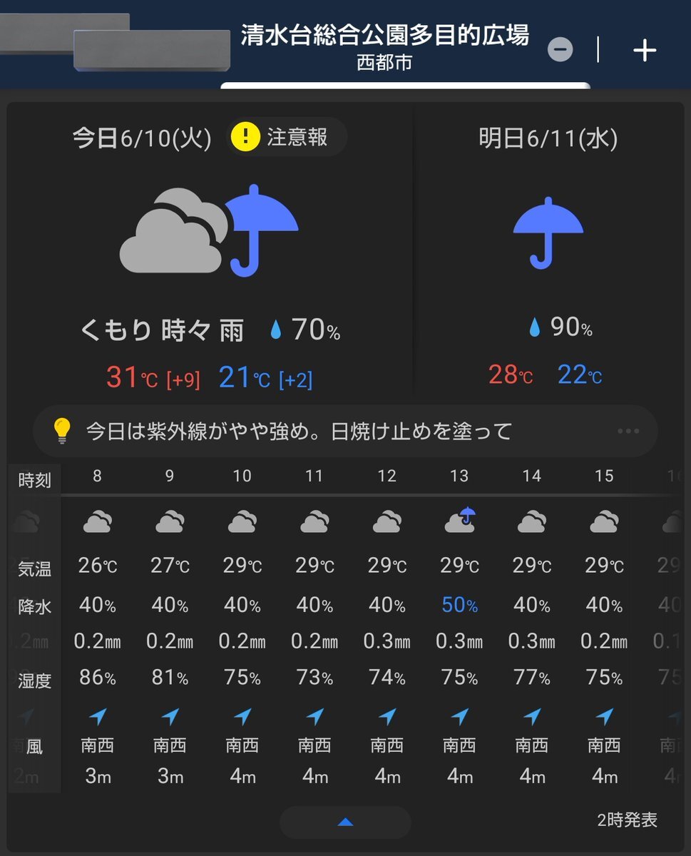Tap today's cloud and umbrella weather icon

[x=209, y=230]
